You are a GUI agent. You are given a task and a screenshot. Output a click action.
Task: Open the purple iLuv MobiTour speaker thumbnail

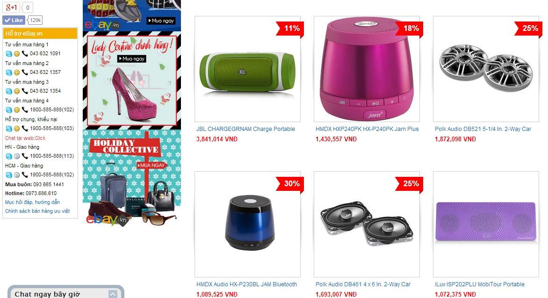click(x=486, y=224)
